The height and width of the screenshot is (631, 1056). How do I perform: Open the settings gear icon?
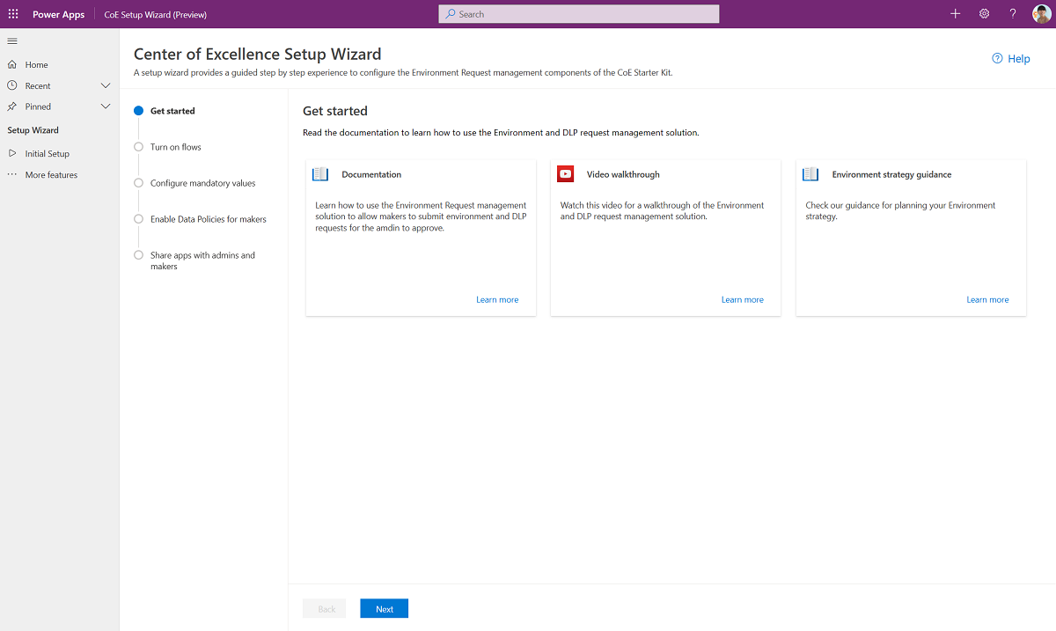click(984, 14)
